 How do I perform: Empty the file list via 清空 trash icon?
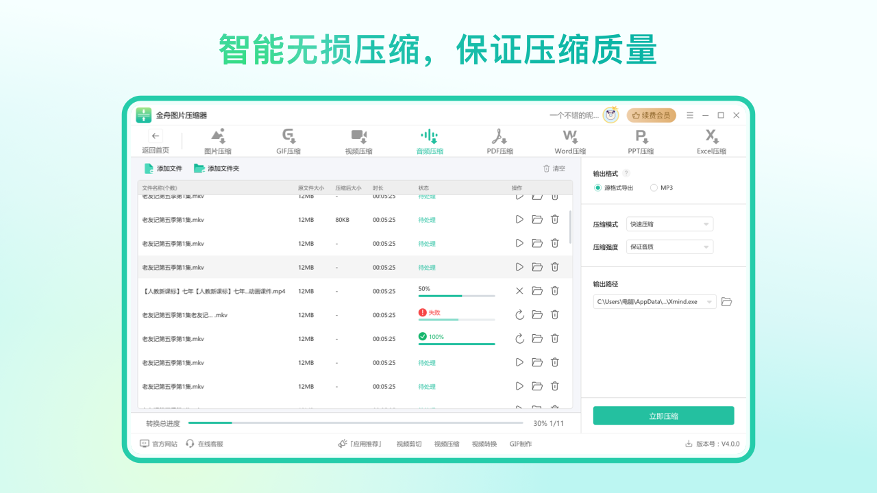pyautogui.click(x=546, y=168)
